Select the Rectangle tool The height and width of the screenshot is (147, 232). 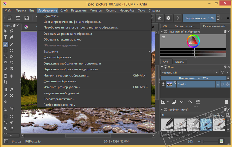[6, 50]
